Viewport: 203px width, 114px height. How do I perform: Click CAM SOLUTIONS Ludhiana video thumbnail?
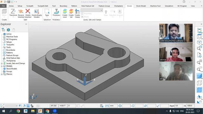176,33
